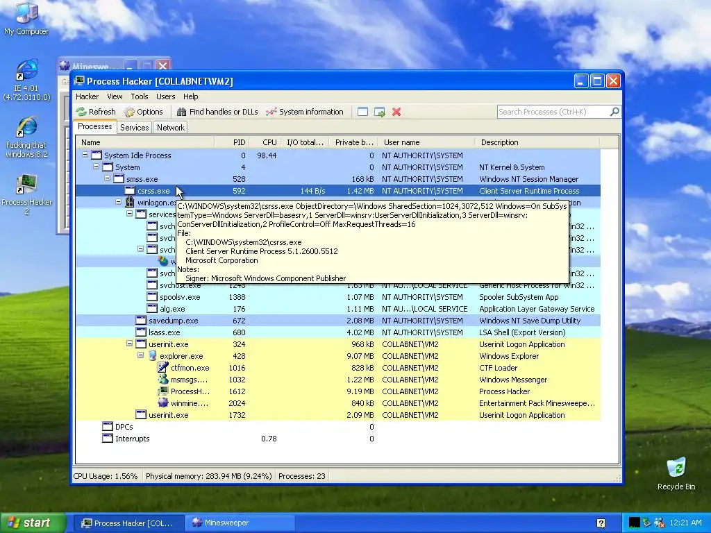Click the find window toolbar icon
Screen dimensions: 711x533
pyautogui.click(x=362, y=112)
